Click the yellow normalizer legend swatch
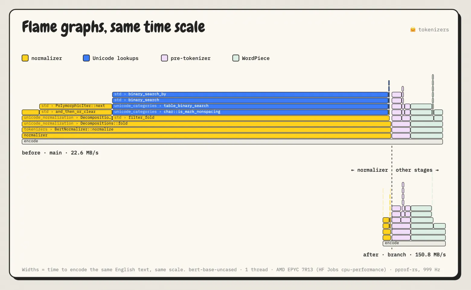Image resolution: width=471 pixels, height=290 pixels. [25, 58]
